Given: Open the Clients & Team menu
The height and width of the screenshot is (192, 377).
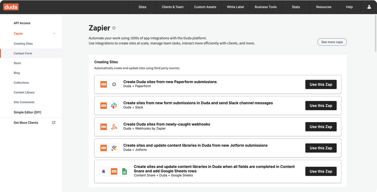Looking at the screenshot, I should pos(172,7).
